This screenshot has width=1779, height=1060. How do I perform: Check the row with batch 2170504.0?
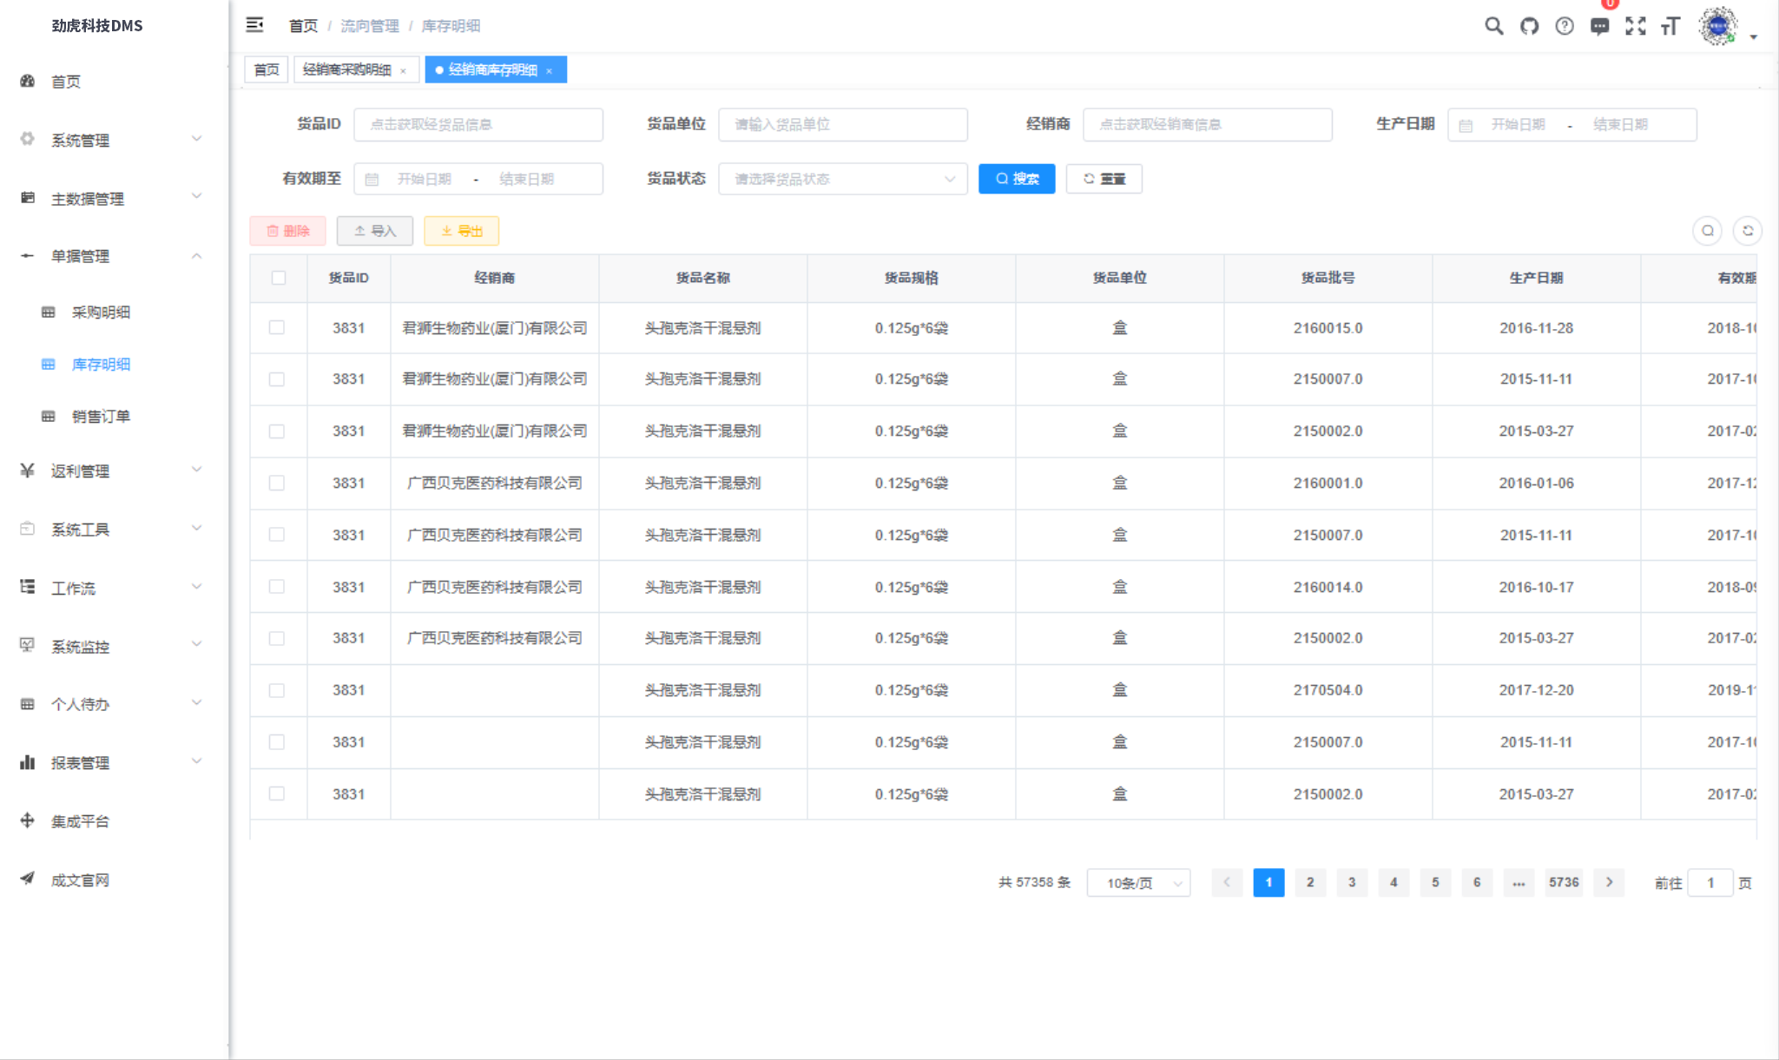click(277, 691)
